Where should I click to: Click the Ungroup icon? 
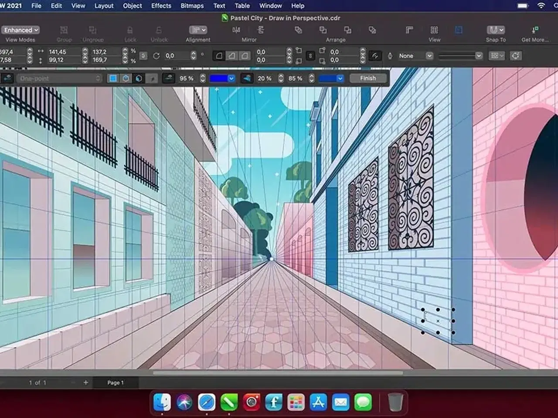pyautogui.click(x=93, y=30)
